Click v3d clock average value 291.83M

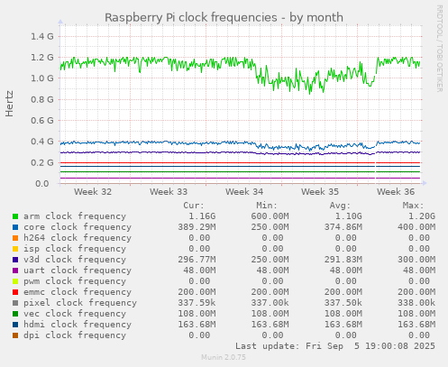pyautogui.click(x=343, y=260)
